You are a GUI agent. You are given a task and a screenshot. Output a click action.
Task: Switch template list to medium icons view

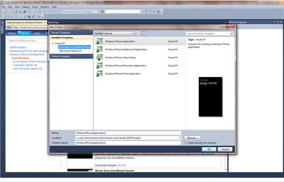click(143, 34)
